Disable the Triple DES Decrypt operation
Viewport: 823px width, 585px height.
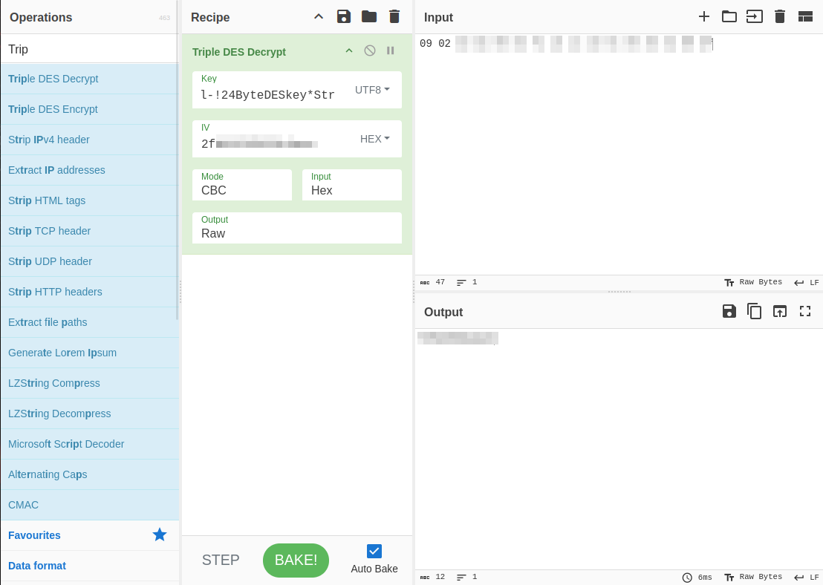point(370,50)
